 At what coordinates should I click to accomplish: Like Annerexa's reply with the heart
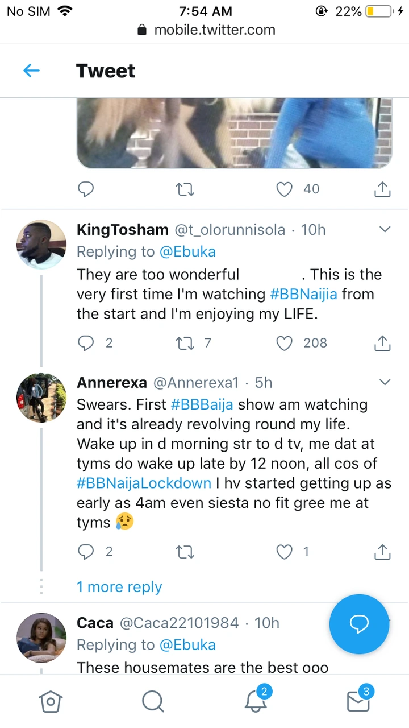coord(284,551)
